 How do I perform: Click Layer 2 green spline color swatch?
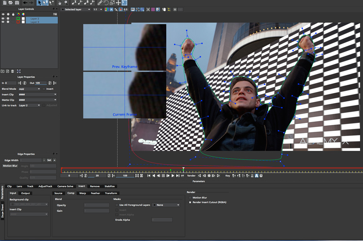click(x=18, y=18)
